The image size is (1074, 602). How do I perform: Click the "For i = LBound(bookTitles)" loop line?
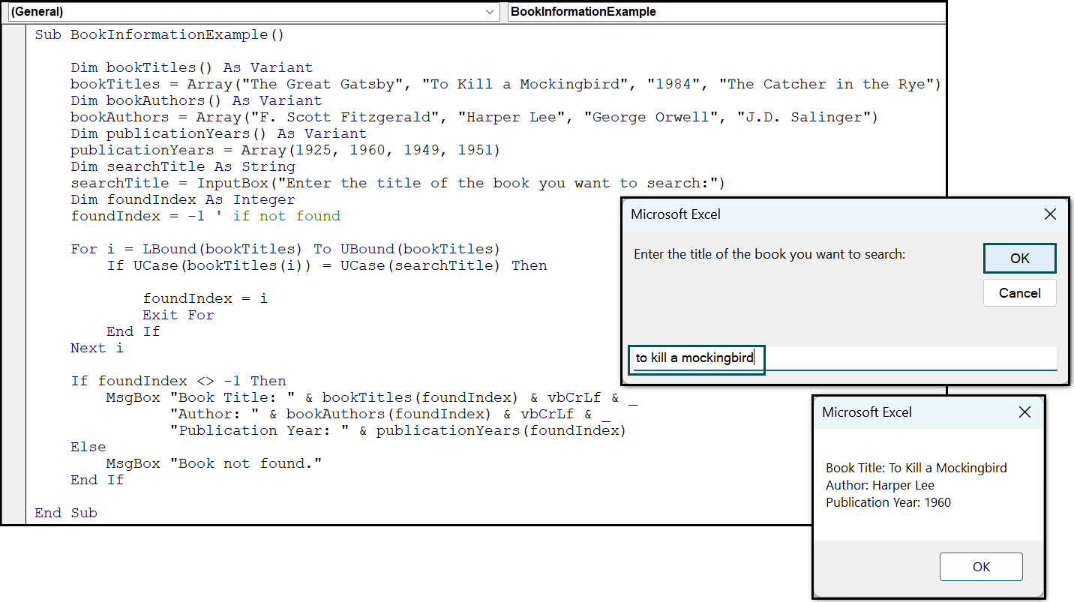coord(285,249)
